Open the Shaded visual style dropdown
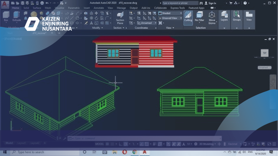The image size is (278, 156). 170,13
